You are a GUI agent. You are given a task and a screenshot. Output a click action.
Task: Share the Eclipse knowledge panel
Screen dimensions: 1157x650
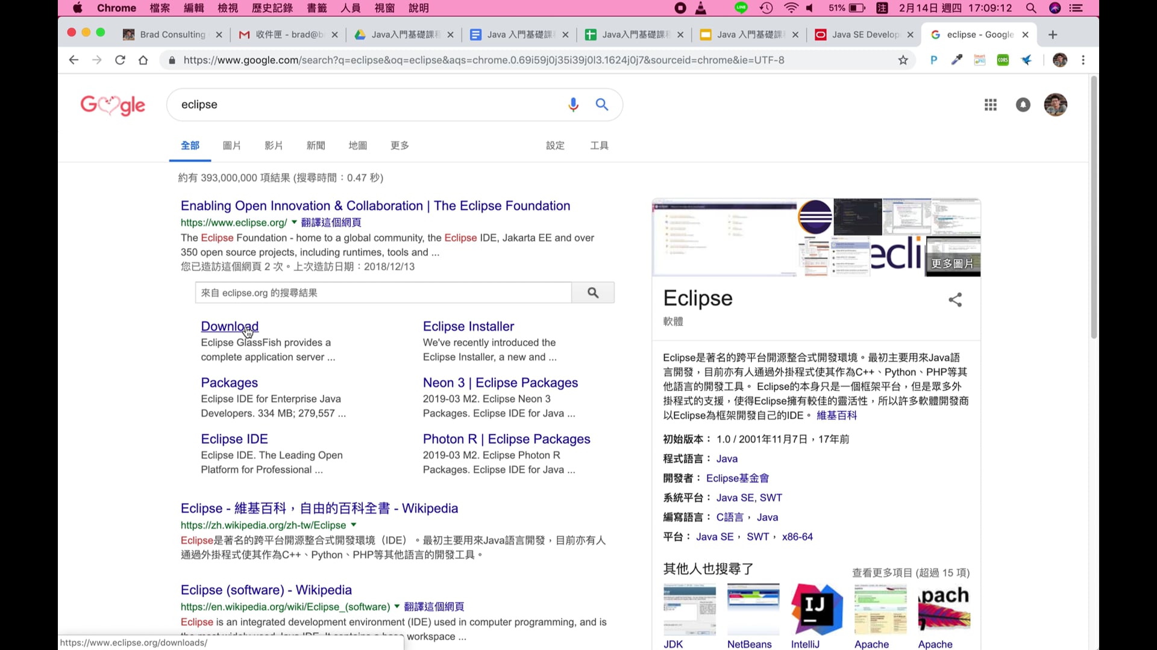point(955,300)
